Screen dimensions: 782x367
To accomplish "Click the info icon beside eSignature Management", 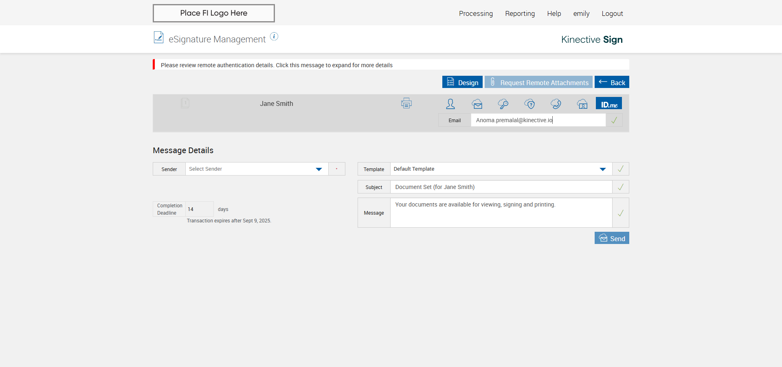I will (275, 37).
